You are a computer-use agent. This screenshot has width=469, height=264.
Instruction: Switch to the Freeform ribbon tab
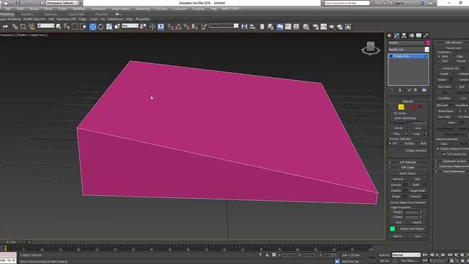tap(27, 14)
